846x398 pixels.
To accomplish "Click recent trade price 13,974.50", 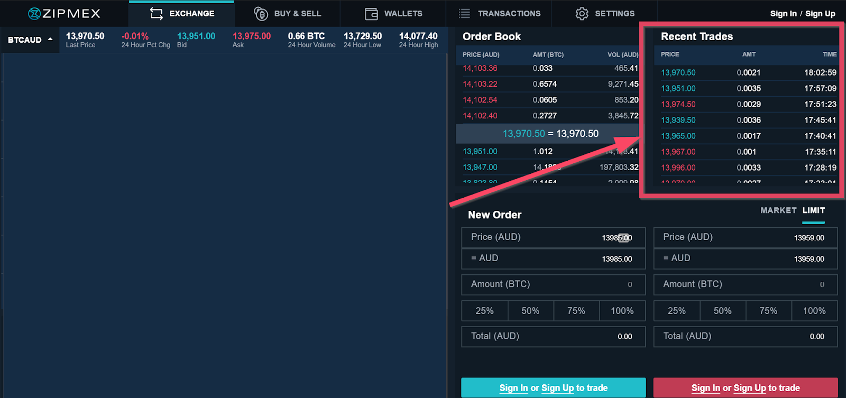I will [x=678, y=105].
